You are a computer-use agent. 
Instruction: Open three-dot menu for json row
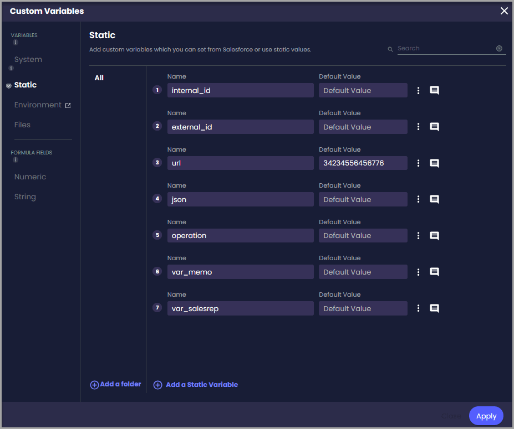tap(418, 199)
